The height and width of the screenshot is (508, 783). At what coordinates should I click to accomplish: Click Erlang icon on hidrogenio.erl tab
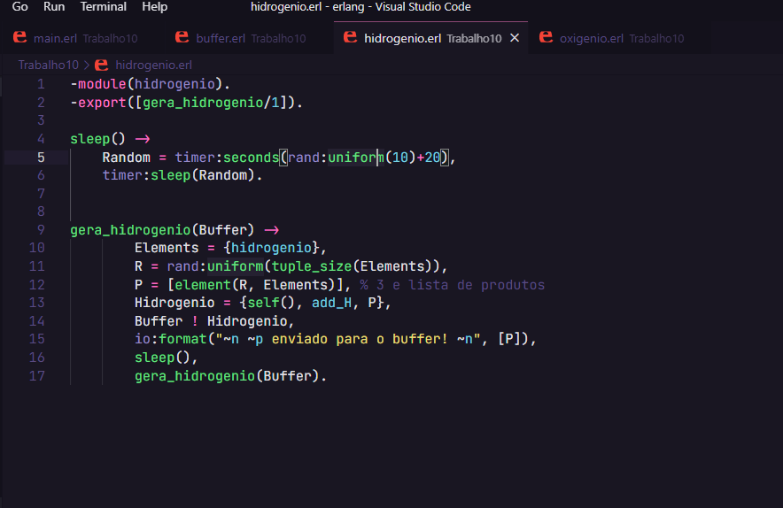[x=351, y=37]
